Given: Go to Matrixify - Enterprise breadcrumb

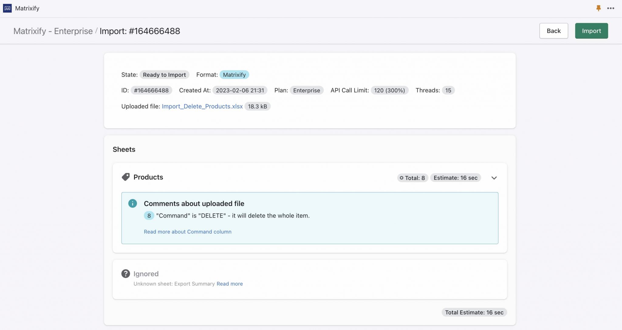Looking at the screenshot, I should pyautogui.click(x=53, y=31).
